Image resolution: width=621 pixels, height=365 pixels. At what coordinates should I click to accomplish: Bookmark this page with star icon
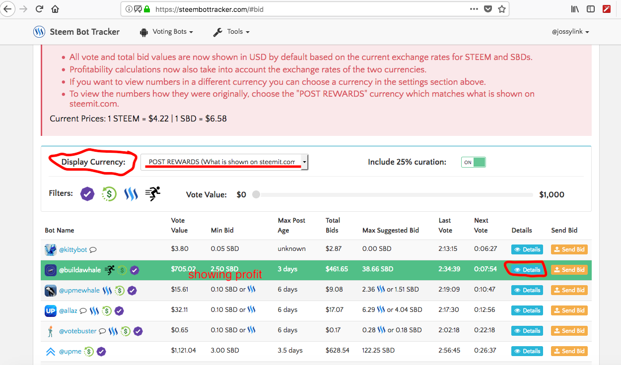502,9
